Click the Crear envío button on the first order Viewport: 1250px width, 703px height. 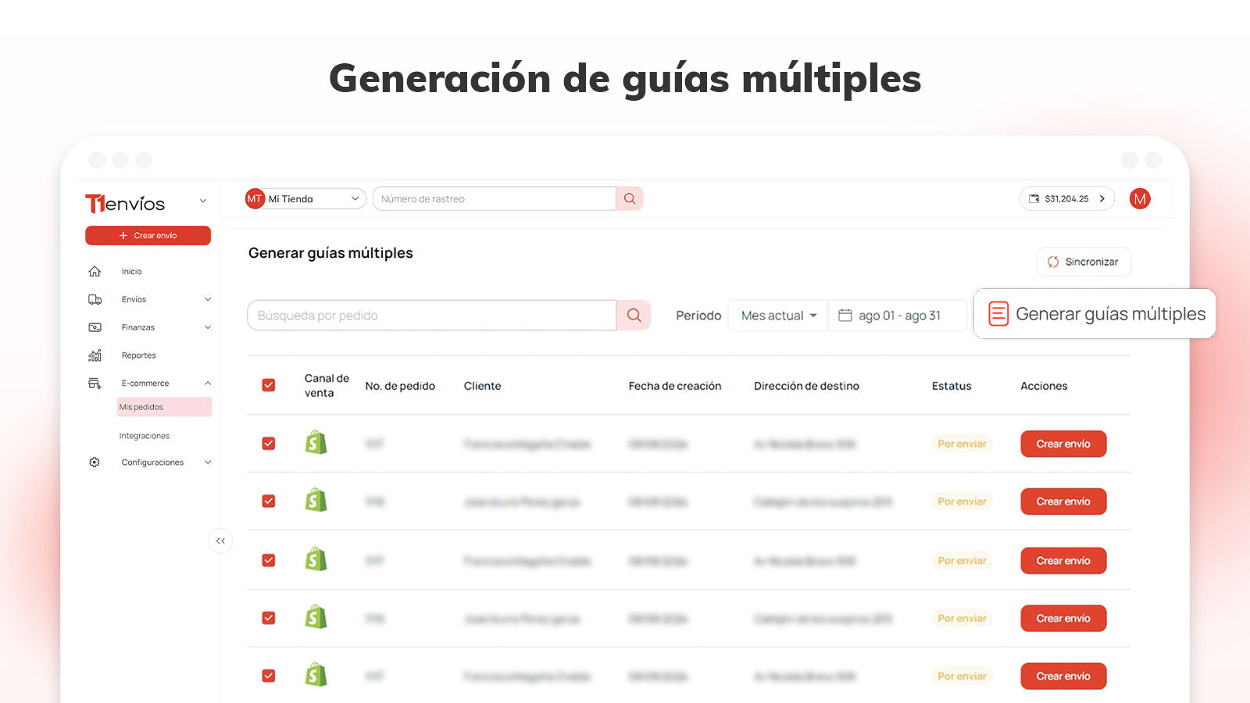pos(1062,443)
